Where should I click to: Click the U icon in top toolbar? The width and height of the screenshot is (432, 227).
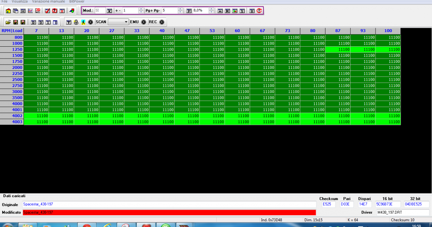coord(252,11)
